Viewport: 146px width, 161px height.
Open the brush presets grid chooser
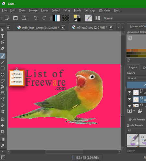pyautogui.click(x=98, y=18)
